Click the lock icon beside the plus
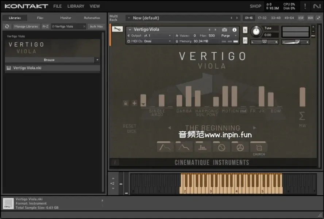 pos(126,103)
